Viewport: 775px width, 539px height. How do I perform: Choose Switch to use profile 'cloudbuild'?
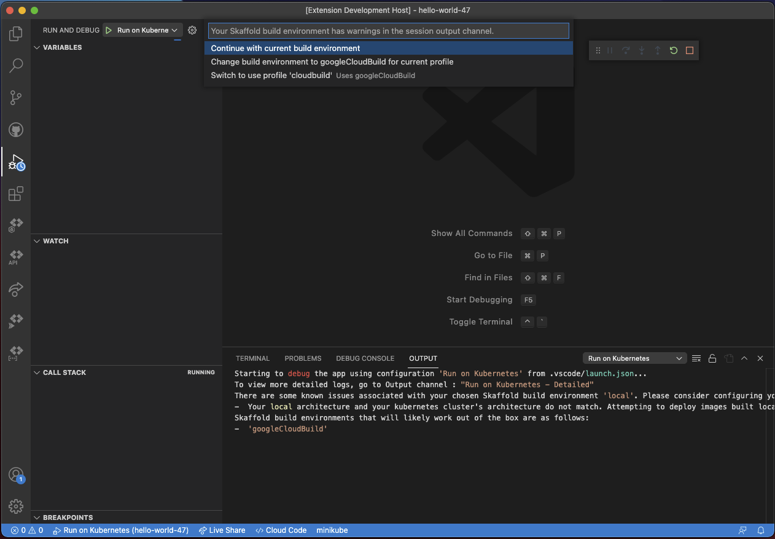pos(389,76)
